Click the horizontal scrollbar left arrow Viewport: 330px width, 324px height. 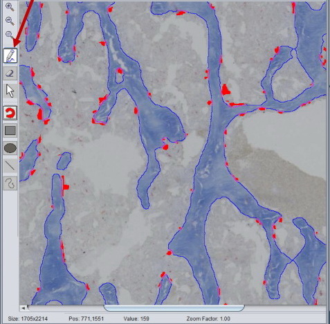pos(23,308)
